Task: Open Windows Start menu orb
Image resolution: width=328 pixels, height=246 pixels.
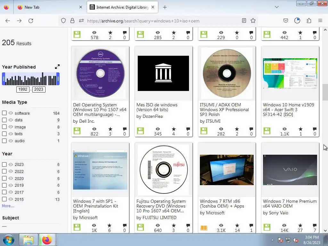Action: (x=8, y=240)
